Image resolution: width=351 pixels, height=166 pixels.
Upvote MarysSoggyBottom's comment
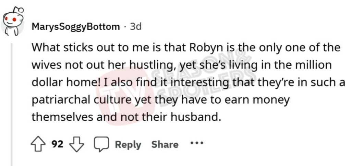click(x=39, y=144)
